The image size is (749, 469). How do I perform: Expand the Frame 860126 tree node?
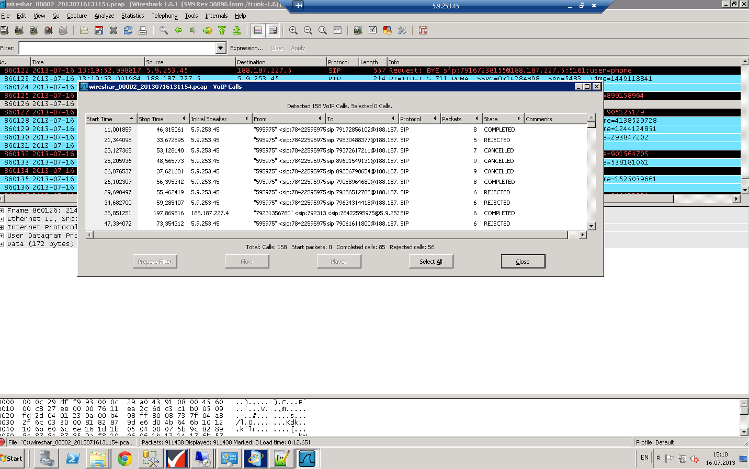click(2, 210)
